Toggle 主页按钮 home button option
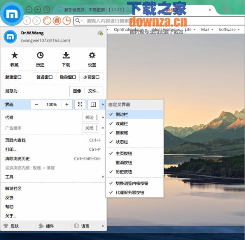The width and height of the screenshot is (245, 240). click(135, 154)
